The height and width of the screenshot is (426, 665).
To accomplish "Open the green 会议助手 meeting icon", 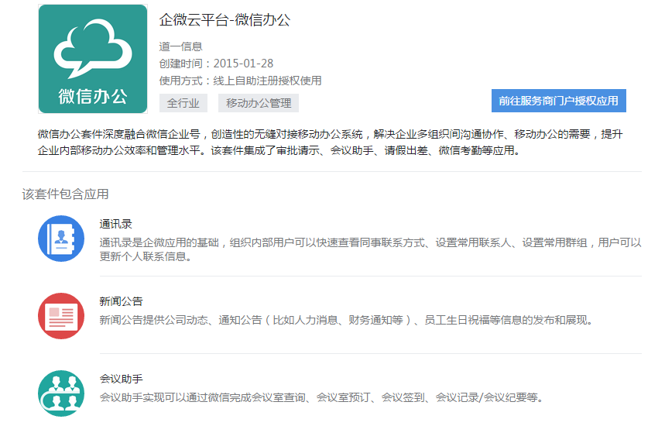I will click(x=61, y=393).
